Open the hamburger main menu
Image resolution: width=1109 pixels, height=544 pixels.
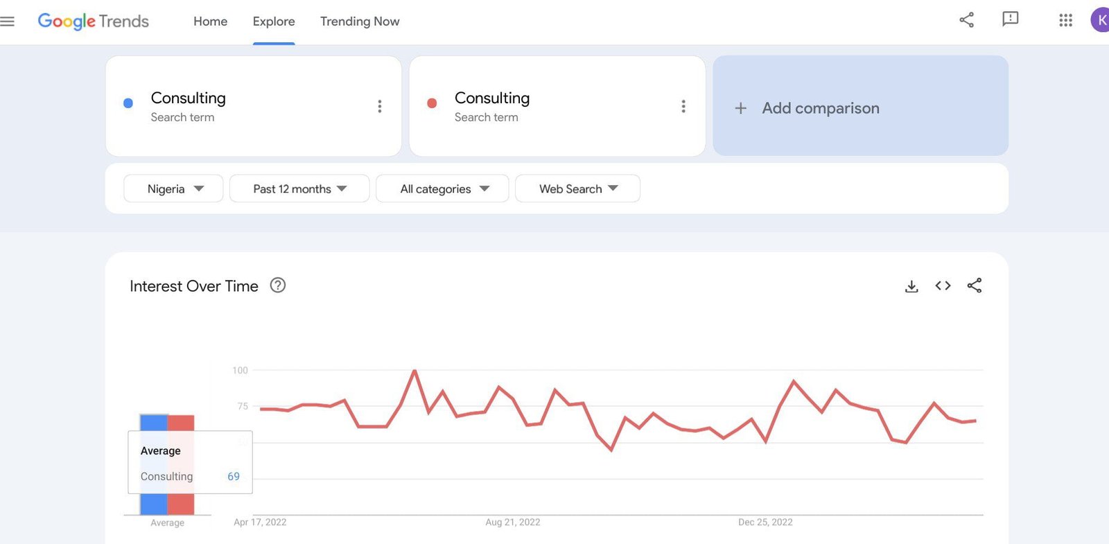7,21
